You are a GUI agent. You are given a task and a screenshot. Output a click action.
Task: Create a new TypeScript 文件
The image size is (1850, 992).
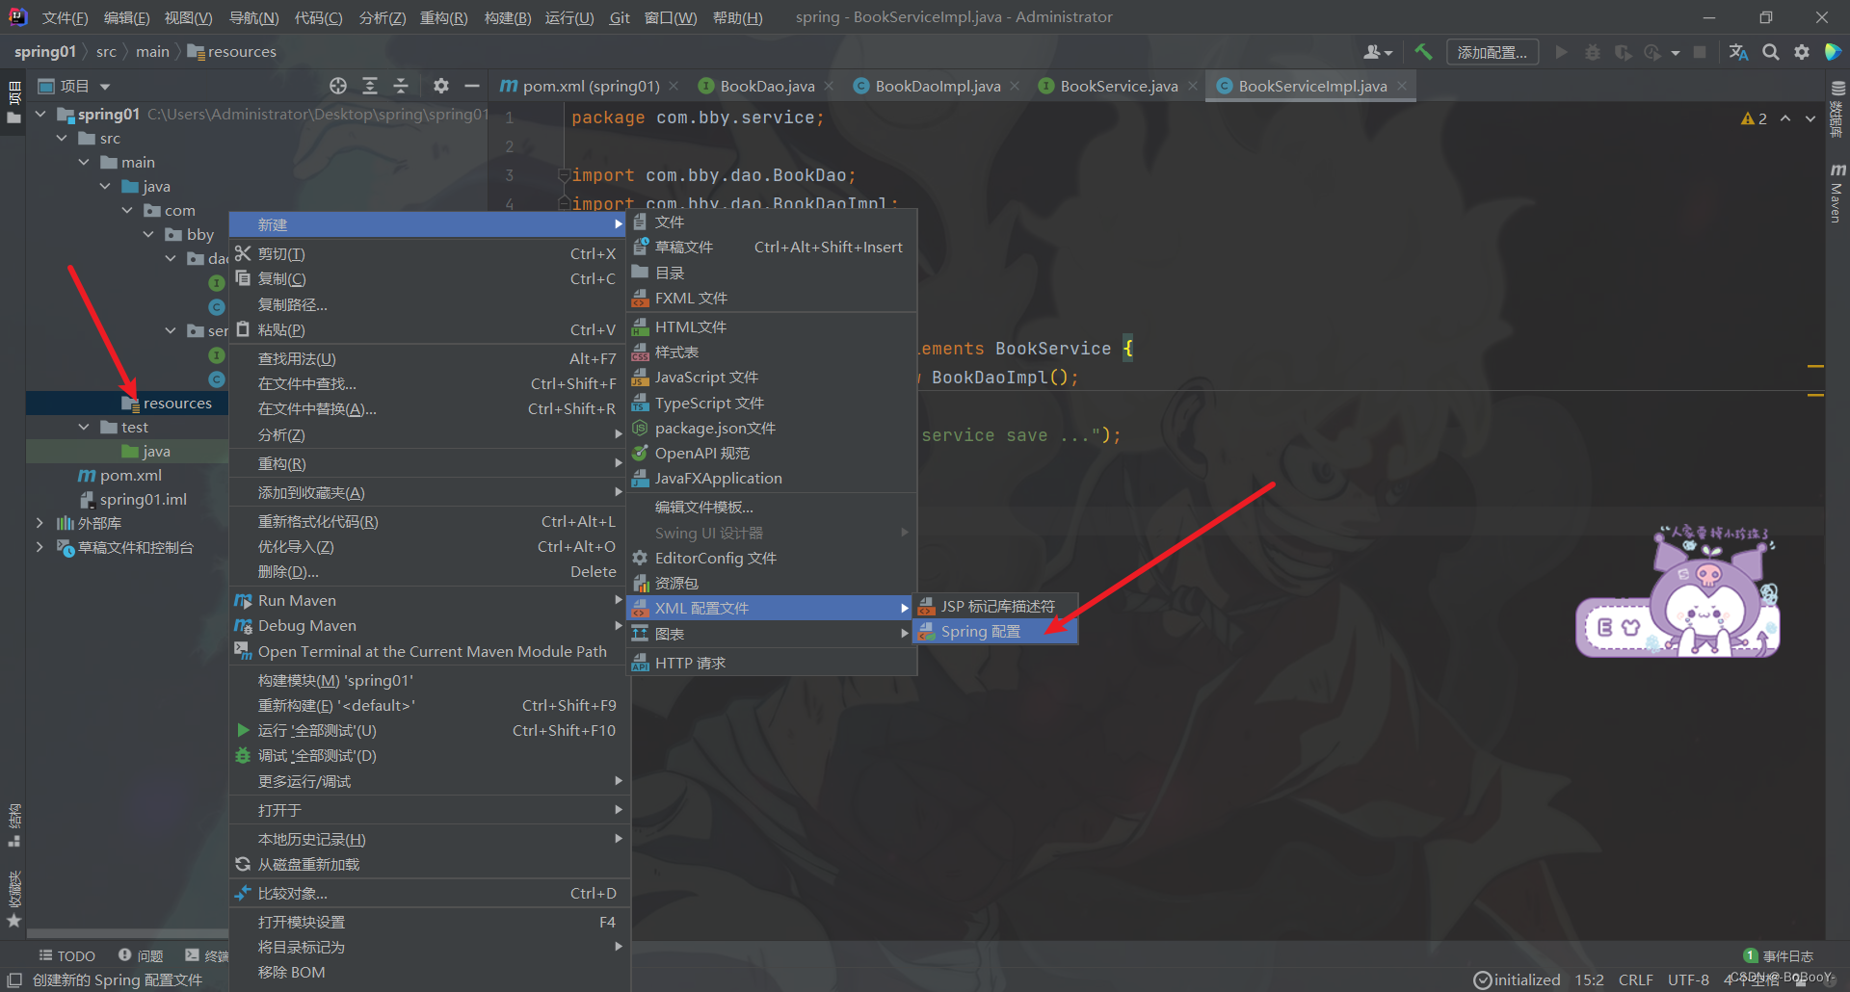click(770, 403)
